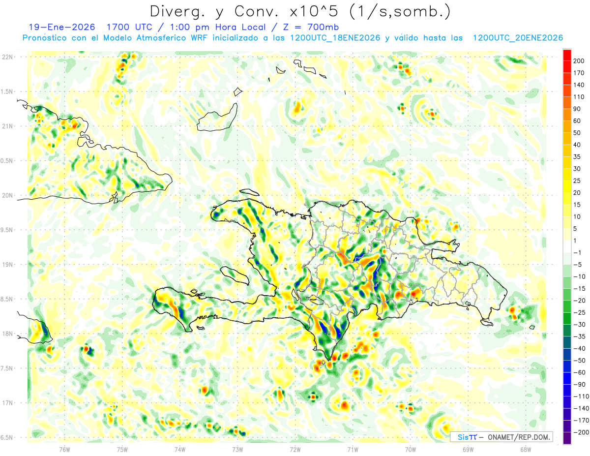Click the "72W" longitude label
This screenshot has height=456, width=590.
coord(295,449)
